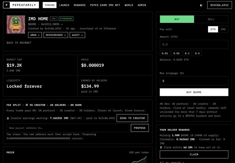Open the WORLD menu item
235x163 pixels.
[129, 5]
